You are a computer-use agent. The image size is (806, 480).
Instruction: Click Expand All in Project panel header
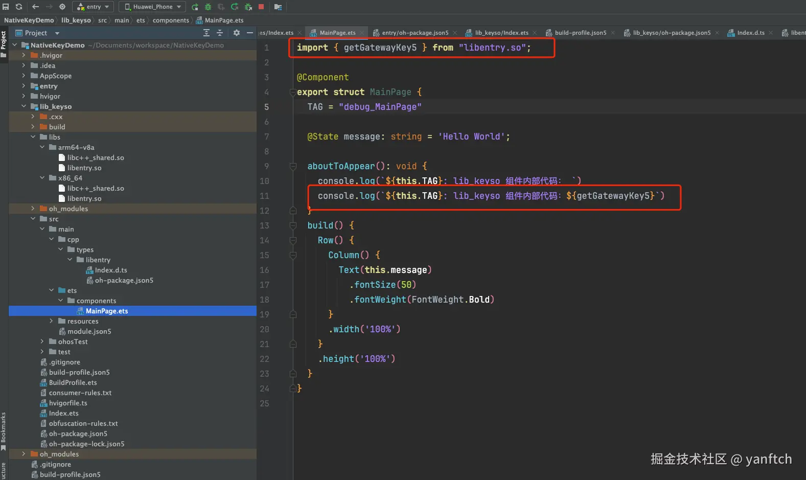pyautogui.click(x=206, y=33)
